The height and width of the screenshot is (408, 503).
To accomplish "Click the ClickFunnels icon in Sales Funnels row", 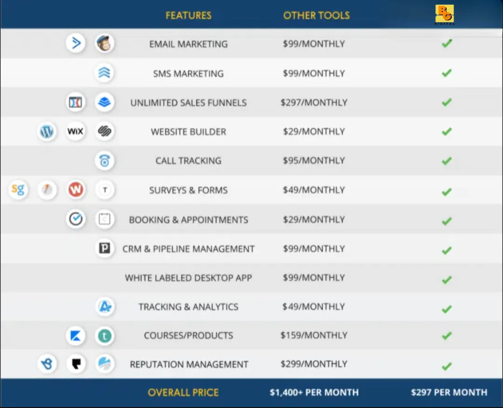I will point(76,102).
